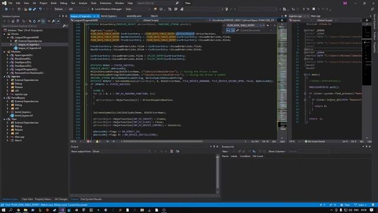Toggle replace mode expander in Find box
378x213 pixels.
[x=224, y=25]
